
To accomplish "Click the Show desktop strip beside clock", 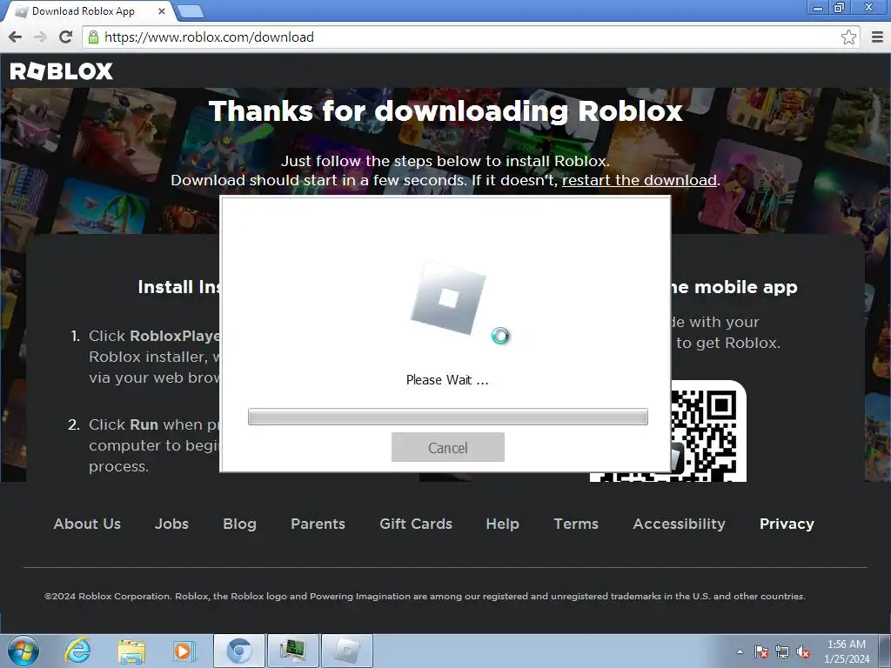I will pos(884,651).
